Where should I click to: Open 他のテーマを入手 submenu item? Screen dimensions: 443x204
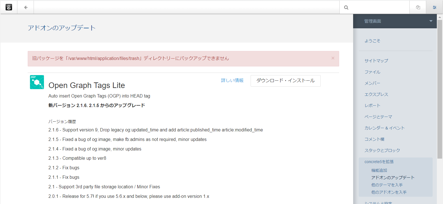point(387,185)
